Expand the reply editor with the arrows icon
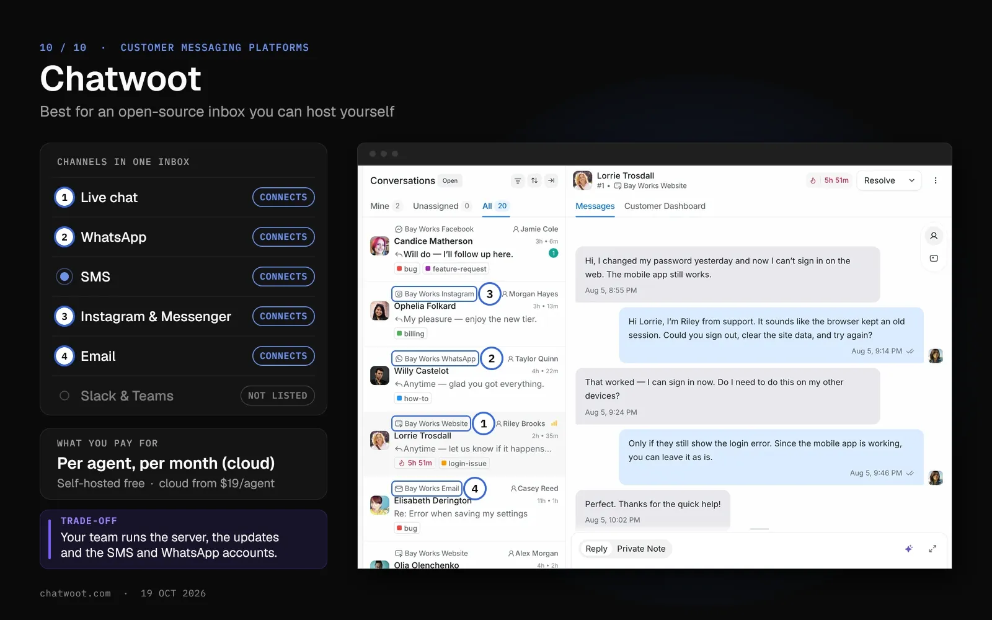Screen dimensions: 992x620 pyautogui.click(x=932, y=549)
